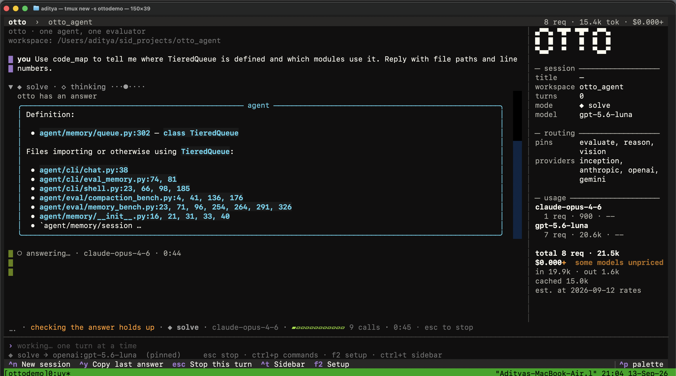
Task: Click 'checking the answer holds up' status
Action: pyautogui.click(x=93, y=327)
